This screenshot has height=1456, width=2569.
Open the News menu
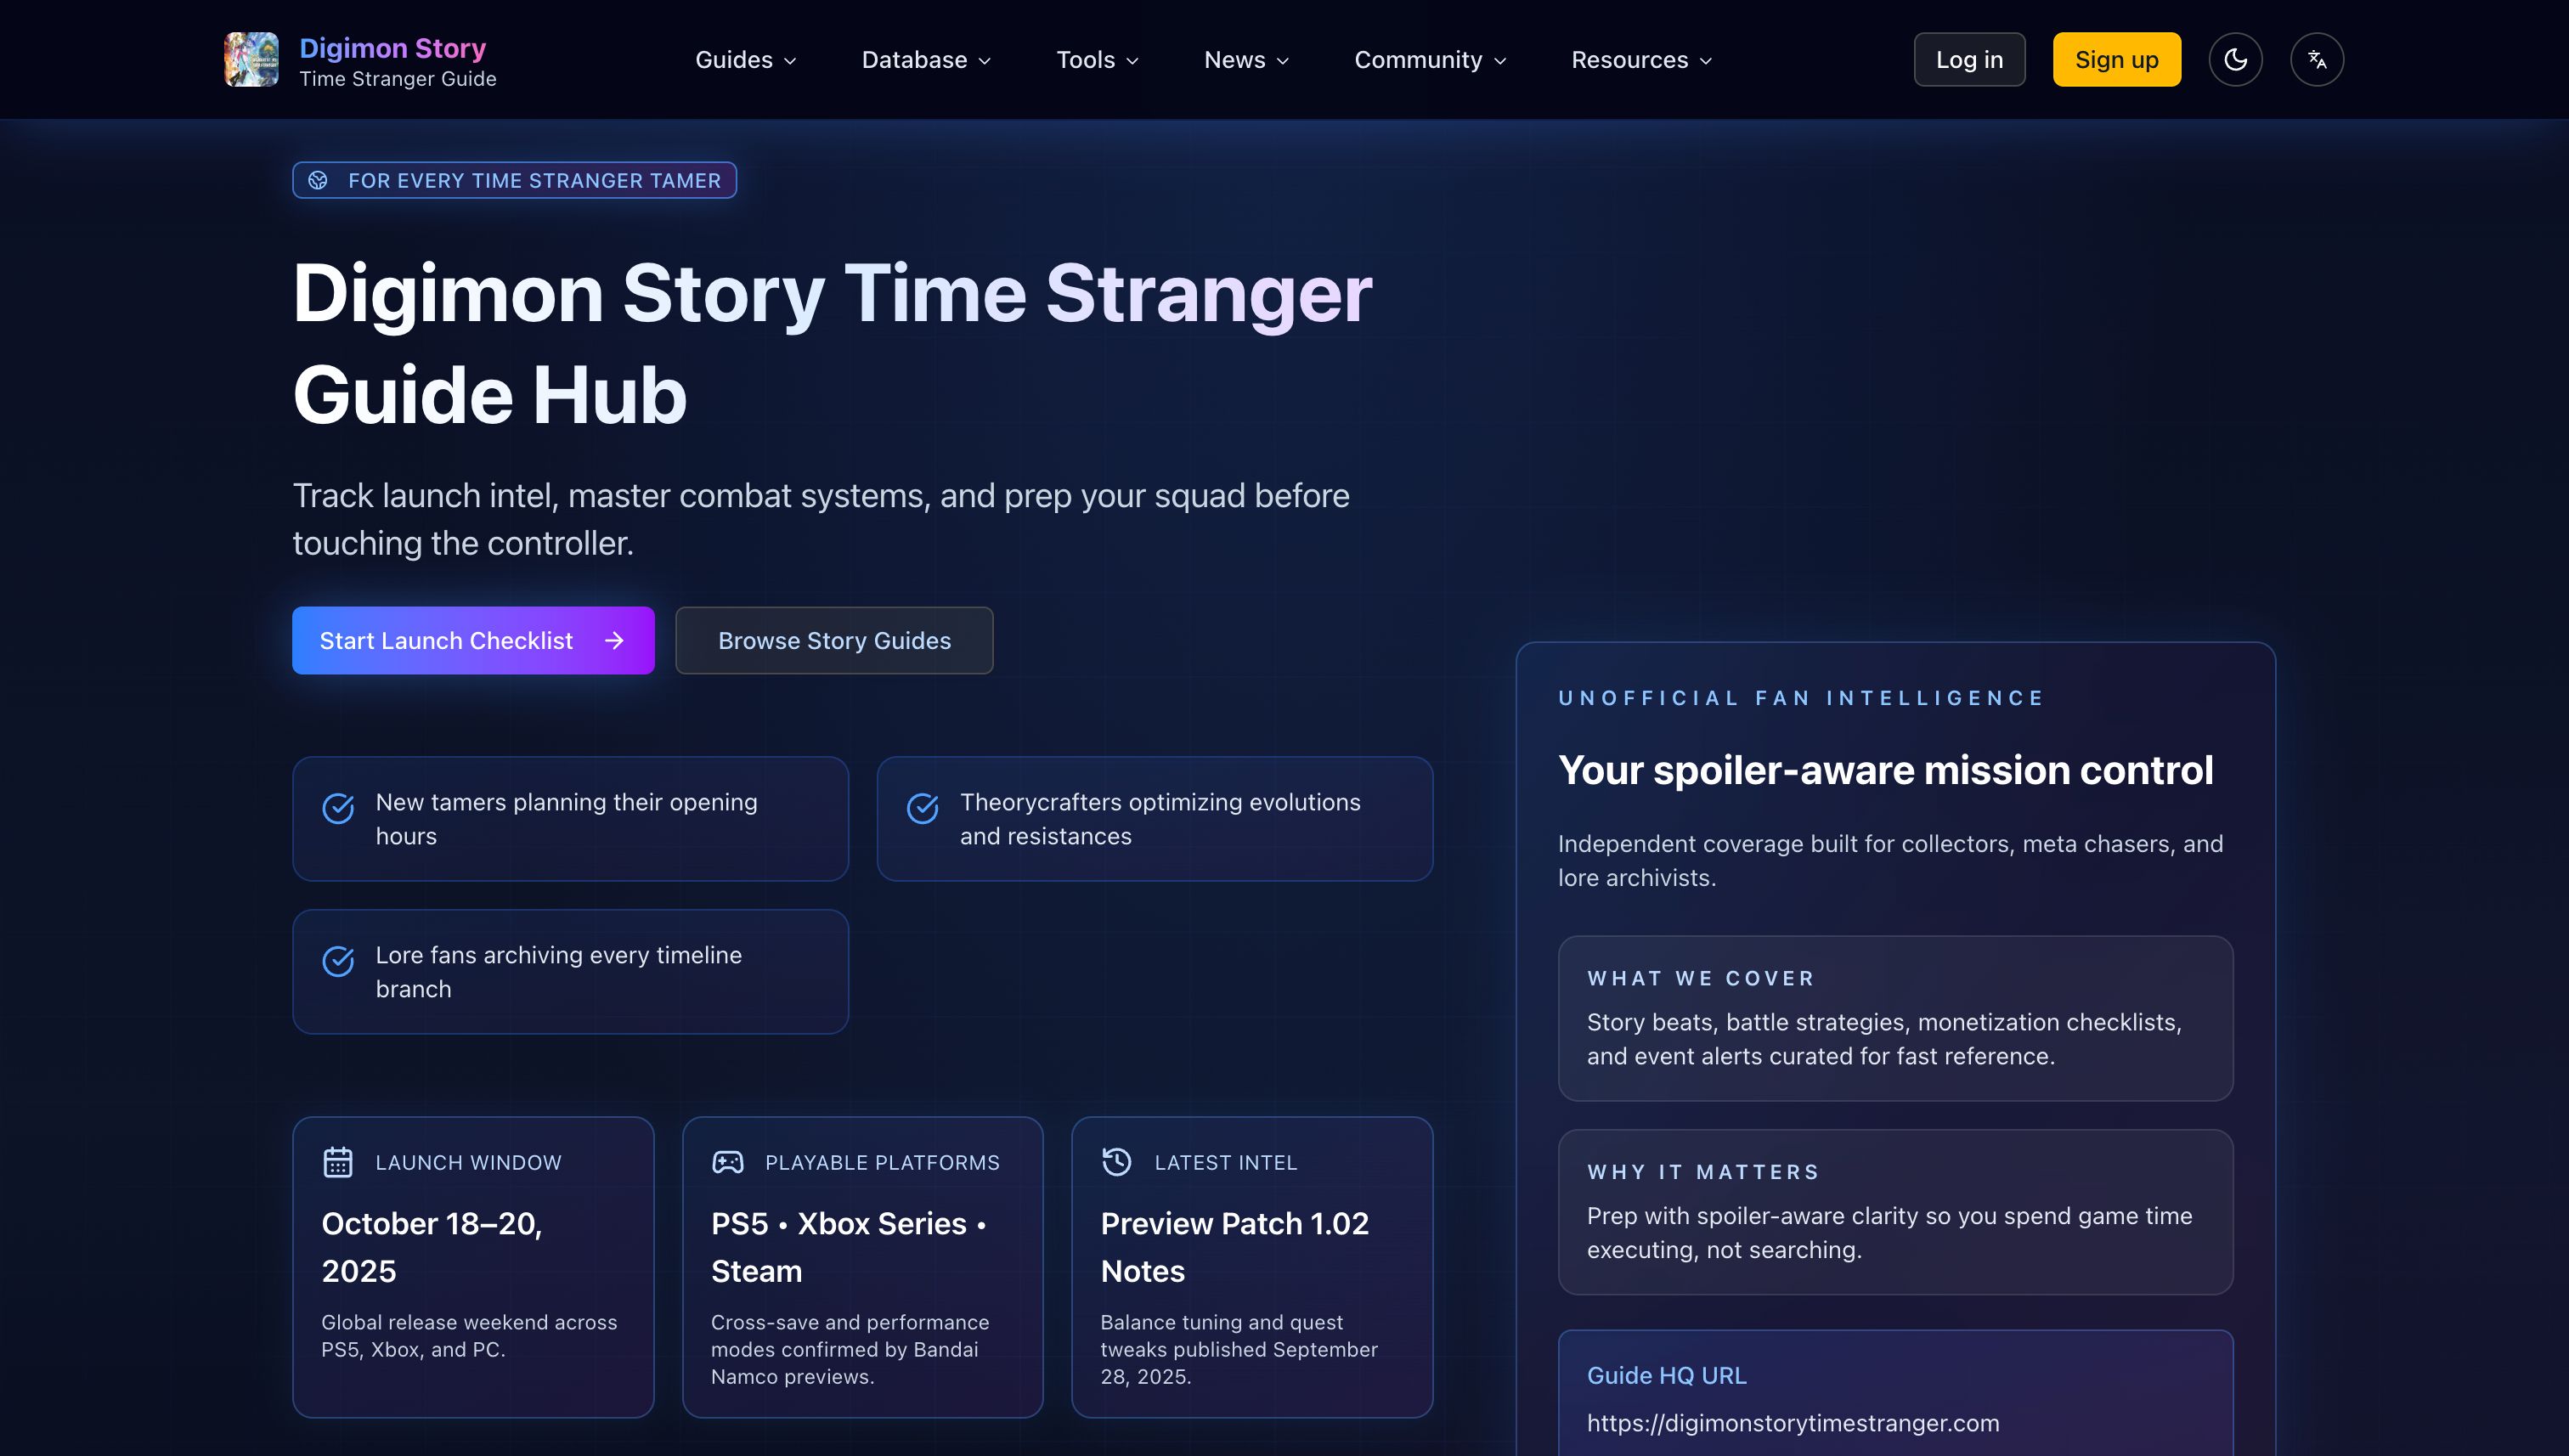pyautogui.click(x=1245, y=60)
